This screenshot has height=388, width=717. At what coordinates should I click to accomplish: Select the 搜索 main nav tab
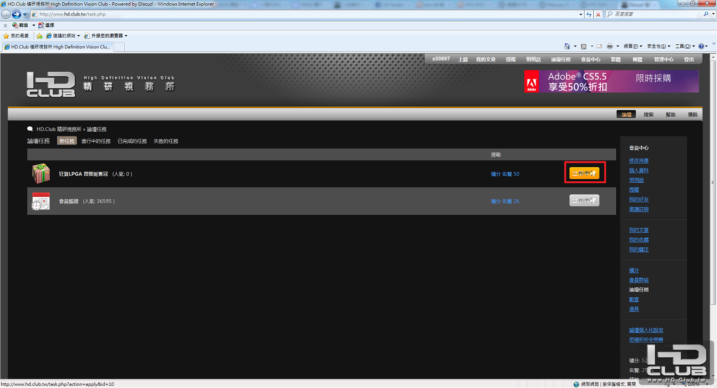click(649, 115)
